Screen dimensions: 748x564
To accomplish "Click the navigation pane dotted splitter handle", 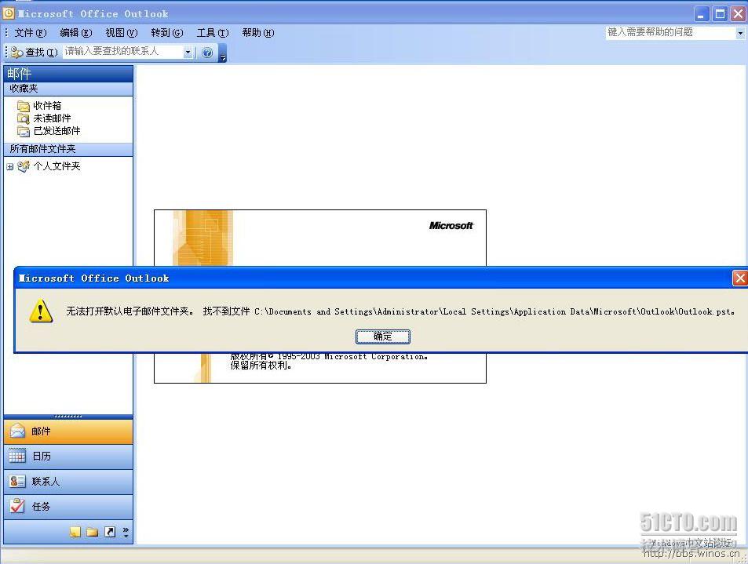I will tap(68, 417).
